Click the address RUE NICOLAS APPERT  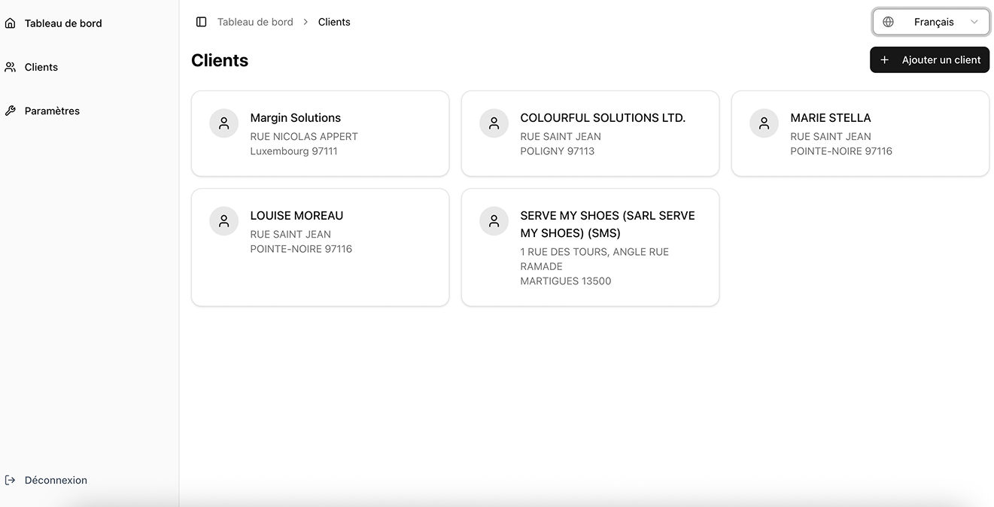[304, 136]
